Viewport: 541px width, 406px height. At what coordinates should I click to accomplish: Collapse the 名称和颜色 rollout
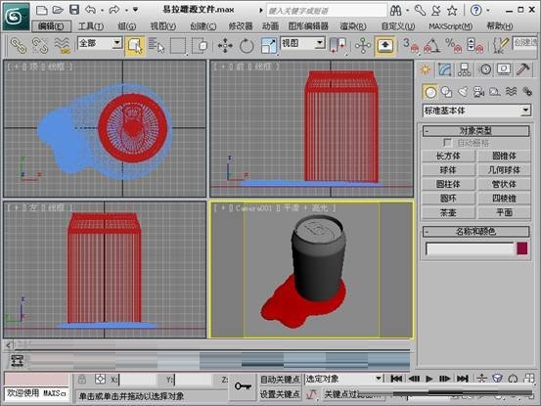tap(475, 232)
